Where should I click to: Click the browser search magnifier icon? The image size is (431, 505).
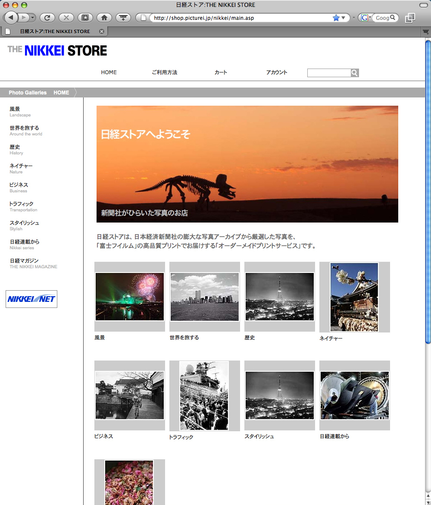coord(393,17)
